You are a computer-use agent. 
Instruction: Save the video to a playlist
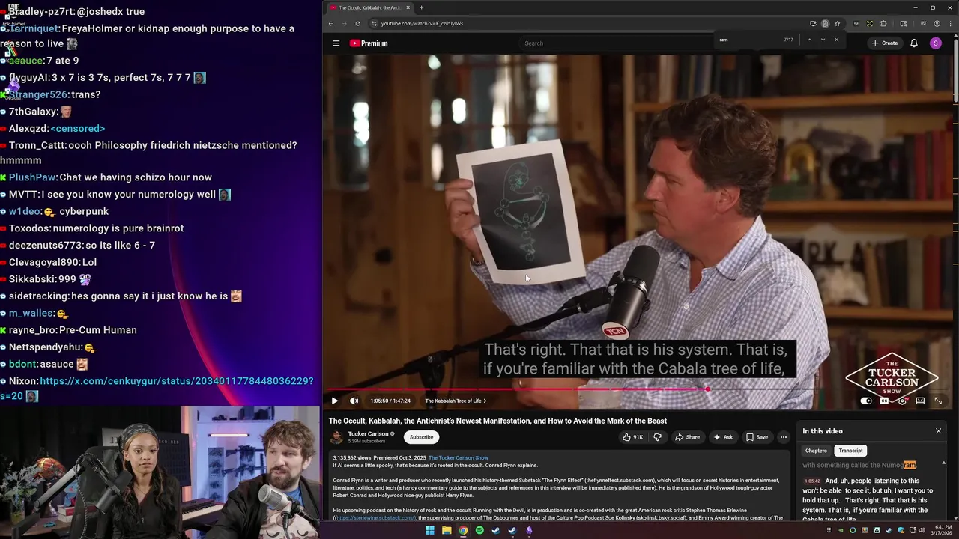pyautogui.click(x=757, y=437)
